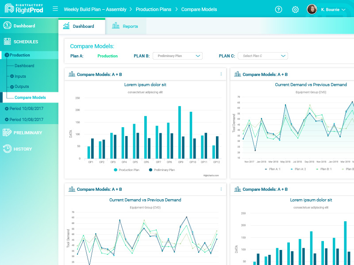Screen dimensions: 354x265
Task: Open the Select Plan C dropdown
Action: click(x=262, y=56)
